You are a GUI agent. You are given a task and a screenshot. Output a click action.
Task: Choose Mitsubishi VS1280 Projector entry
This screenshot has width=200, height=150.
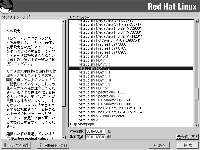101,116
